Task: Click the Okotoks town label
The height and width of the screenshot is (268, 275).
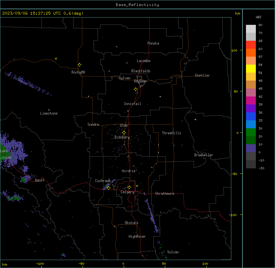Action: 131,223
